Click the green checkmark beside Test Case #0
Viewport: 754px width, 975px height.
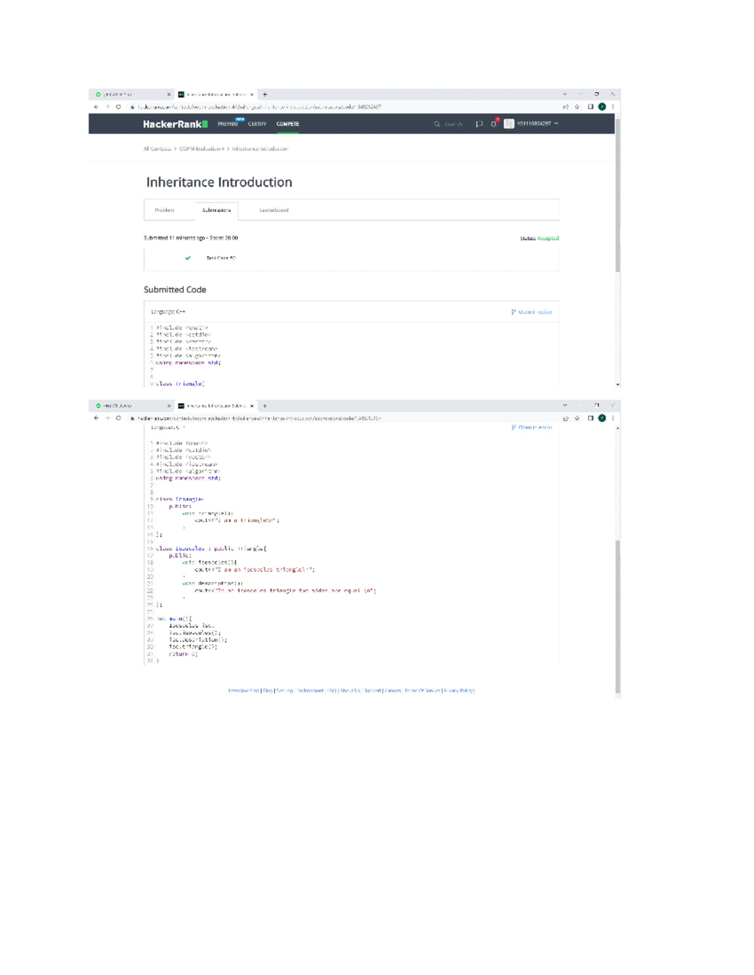[x=188, y=257]
